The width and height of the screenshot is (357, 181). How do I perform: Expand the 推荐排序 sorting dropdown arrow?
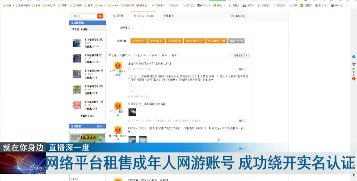tap(247, 55)
